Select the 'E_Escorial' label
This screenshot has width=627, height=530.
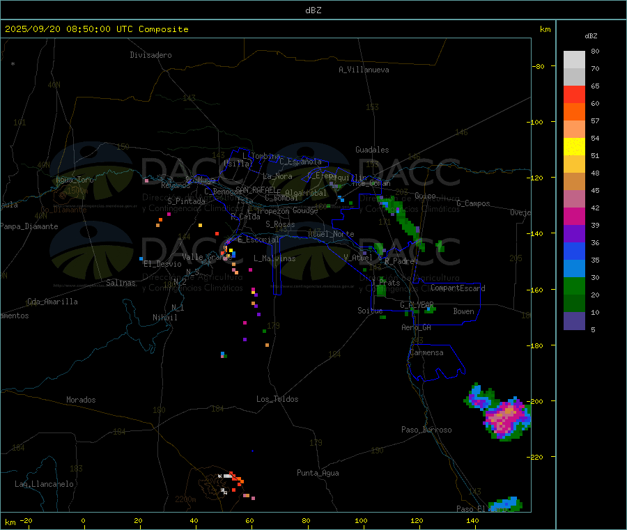click(258, 240)
